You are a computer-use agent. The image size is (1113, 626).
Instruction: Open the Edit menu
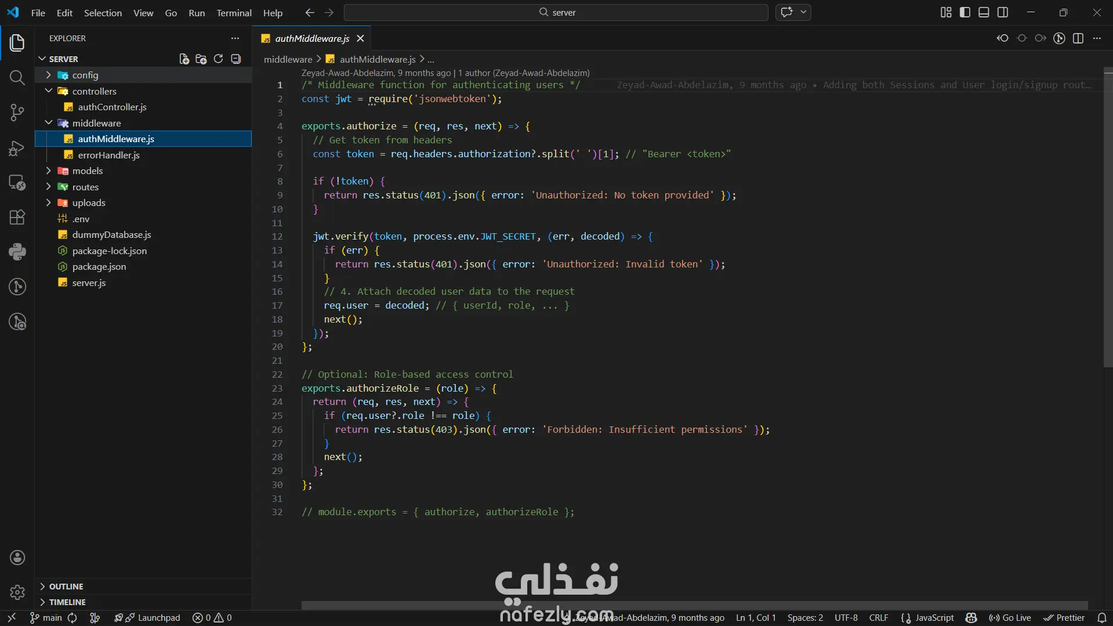click(64, 13)
